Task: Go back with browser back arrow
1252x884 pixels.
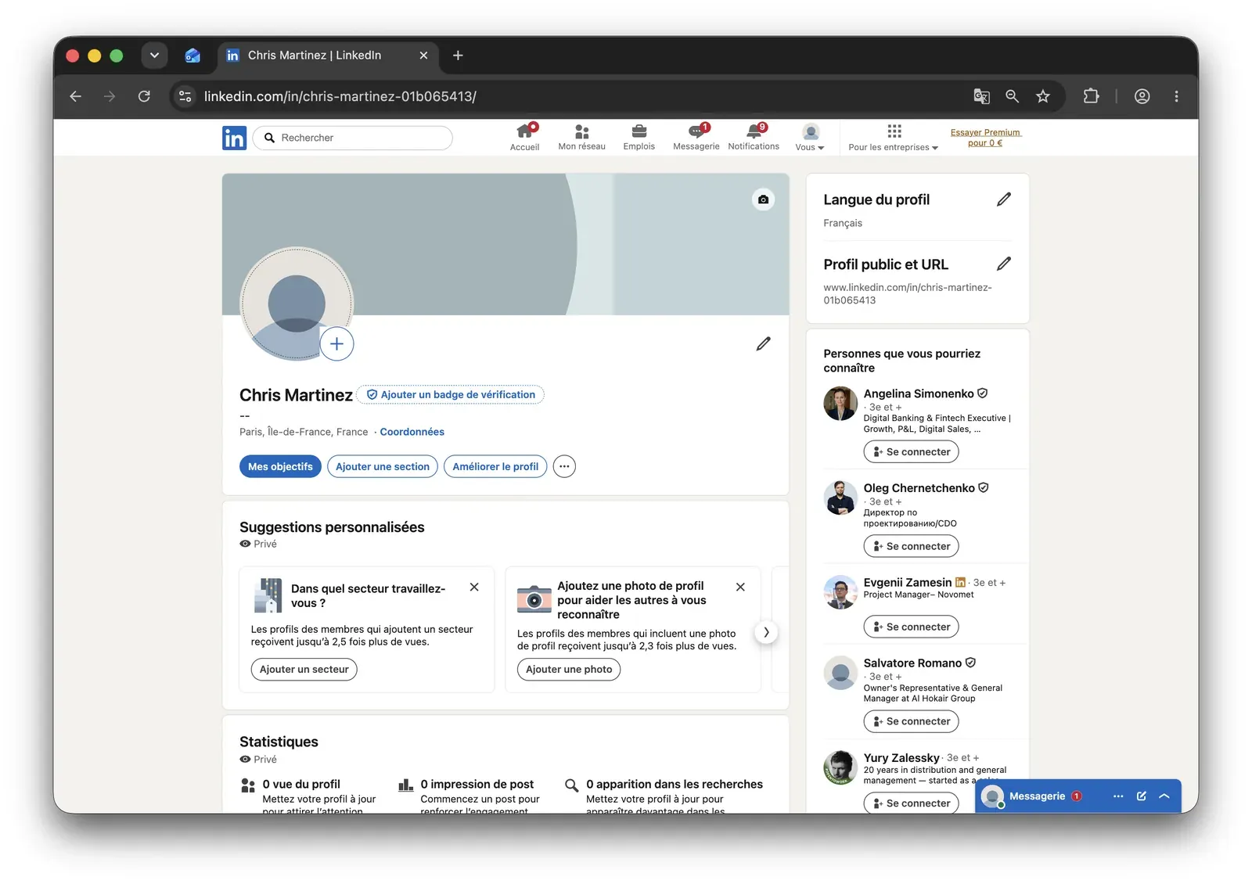Action: point(76,96)
